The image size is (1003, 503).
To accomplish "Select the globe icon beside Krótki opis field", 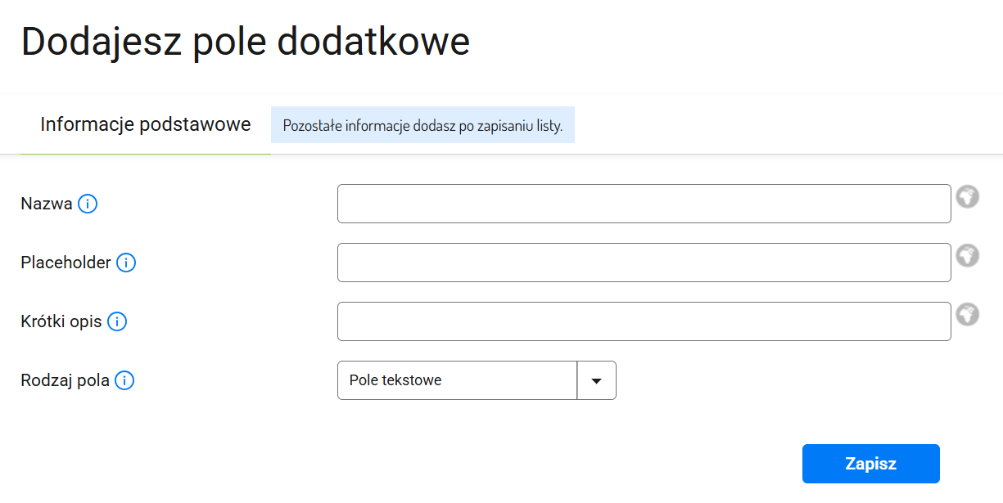I will pyautogui.click(x=968, y=314).
